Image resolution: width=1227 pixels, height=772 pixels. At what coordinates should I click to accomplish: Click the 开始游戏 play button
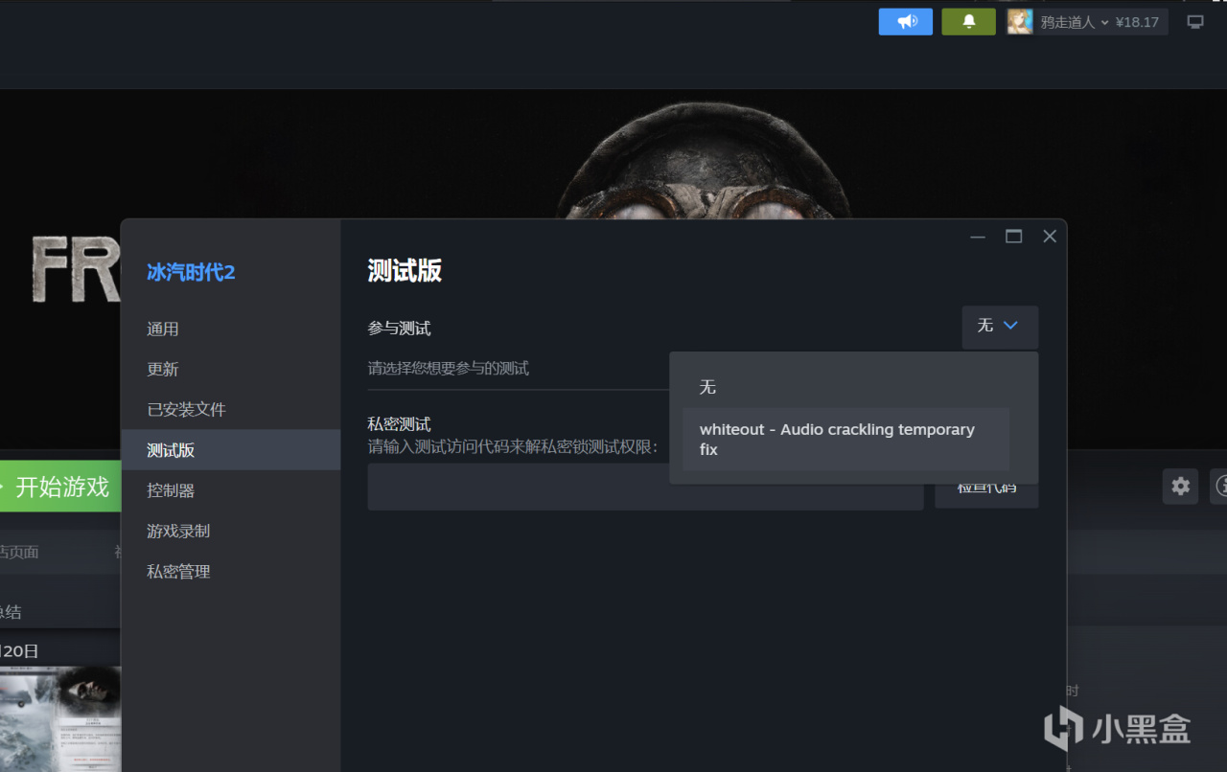pyautogui.click(x=59, y=487)
